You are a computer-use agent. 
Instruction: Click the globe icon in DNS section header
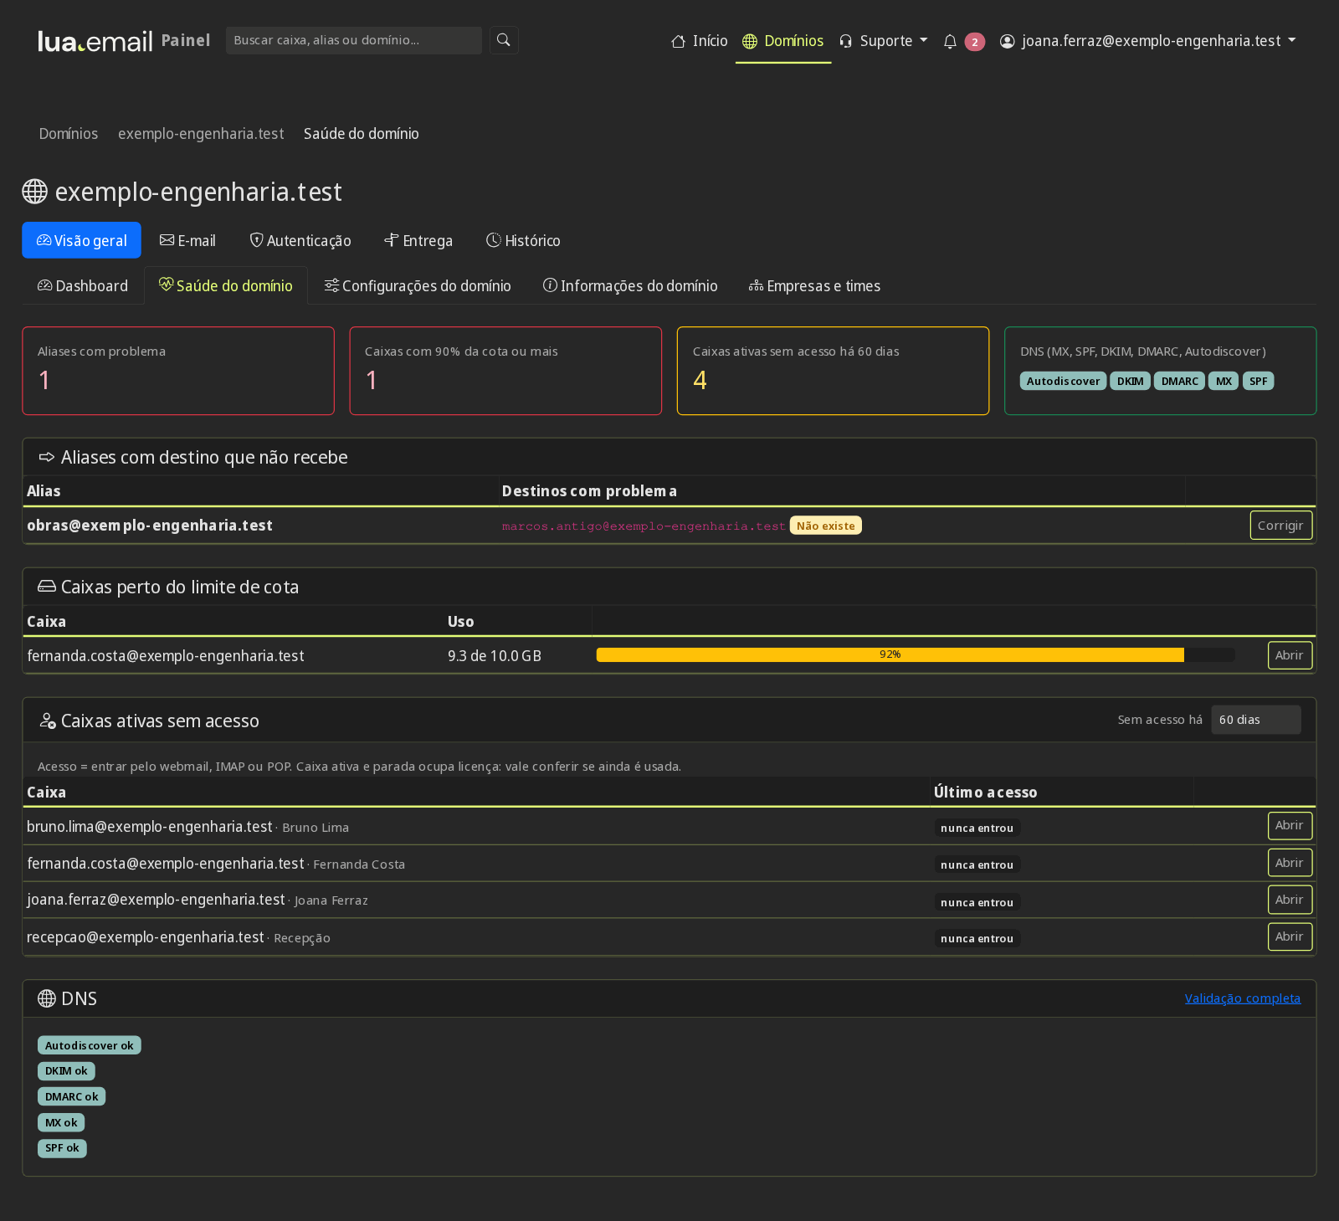(x=47, y=998)
